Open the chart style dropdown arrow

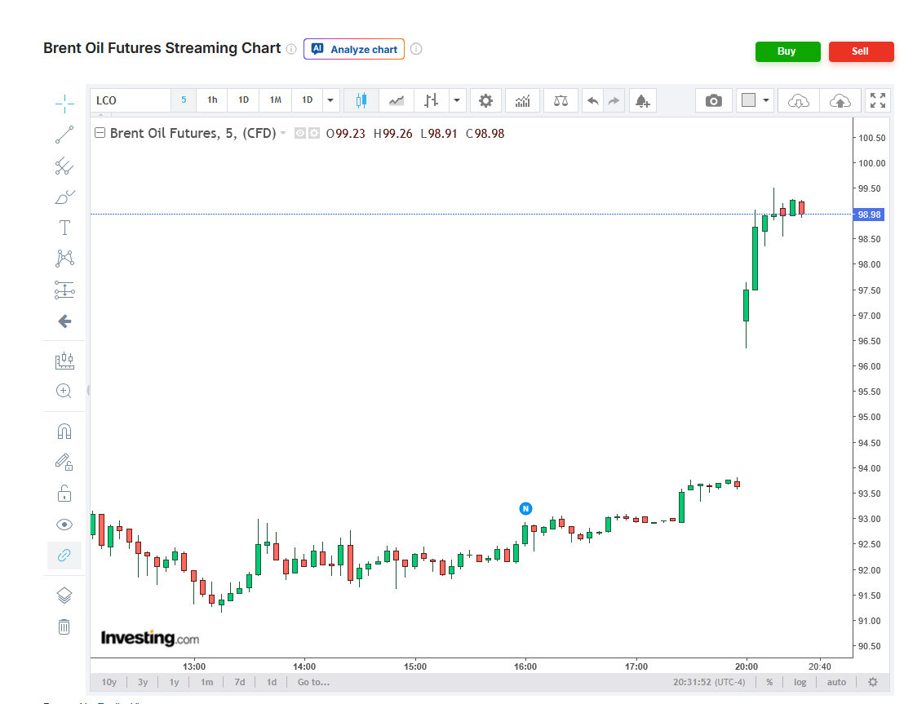457,101
